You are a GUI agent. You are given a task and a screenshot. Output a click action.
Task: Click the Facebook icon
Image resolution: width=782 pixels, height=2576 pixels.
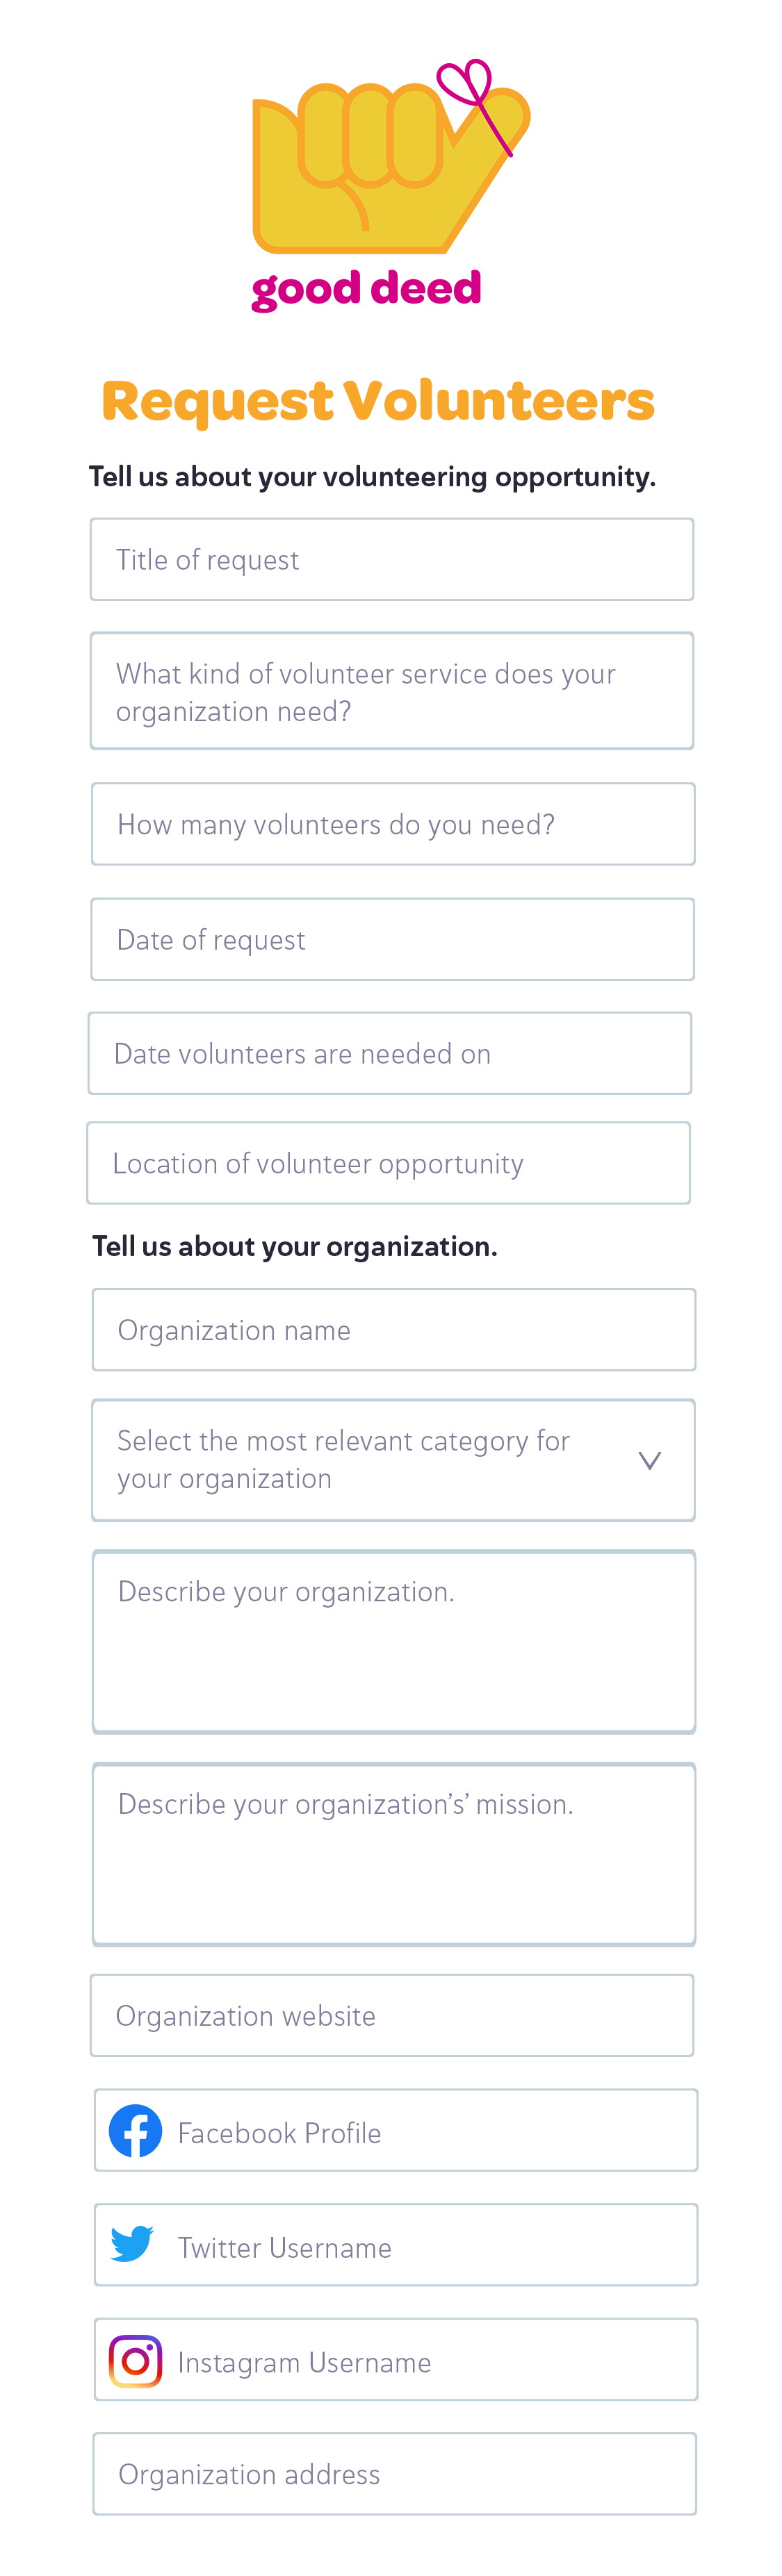(x=136, y=2131)
